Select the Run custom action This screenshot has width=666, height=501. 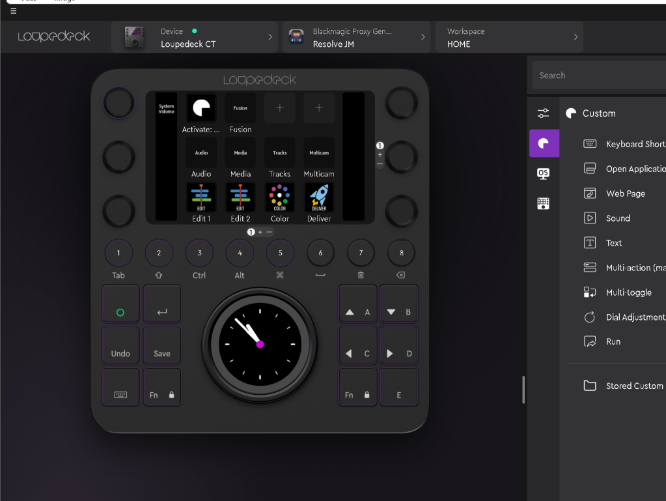[x=602, y=341]
